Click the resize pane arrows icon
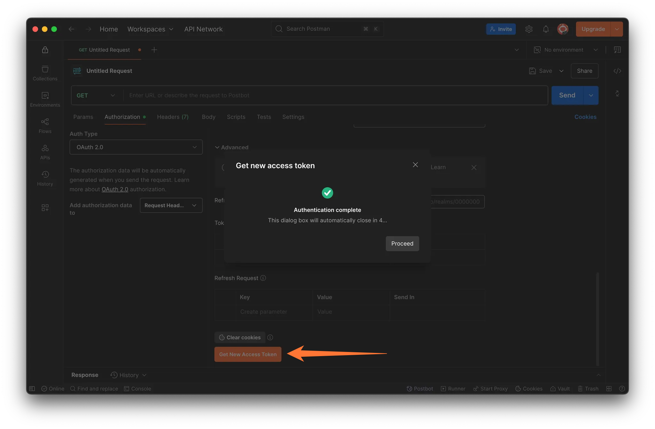 (617, 93)
